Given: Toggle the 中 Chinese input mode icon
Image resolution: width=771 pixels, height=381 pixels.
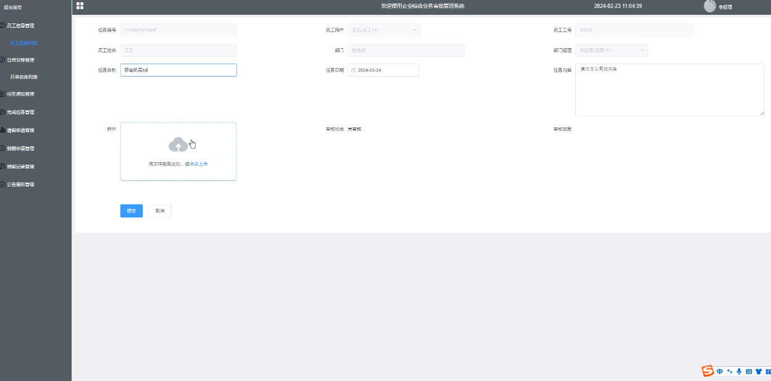Looking at the screenshot, I should pos(720,371).
